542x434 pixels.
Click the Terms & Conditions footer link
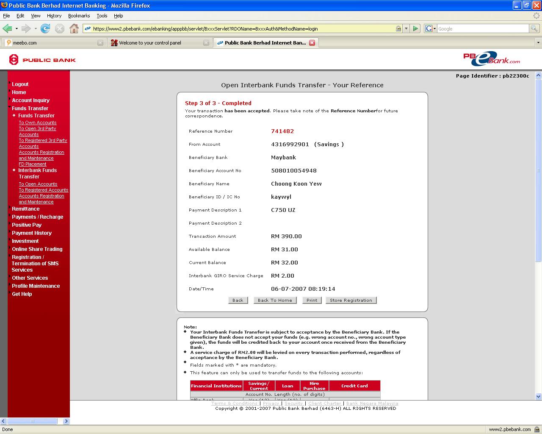coord(234,403)
